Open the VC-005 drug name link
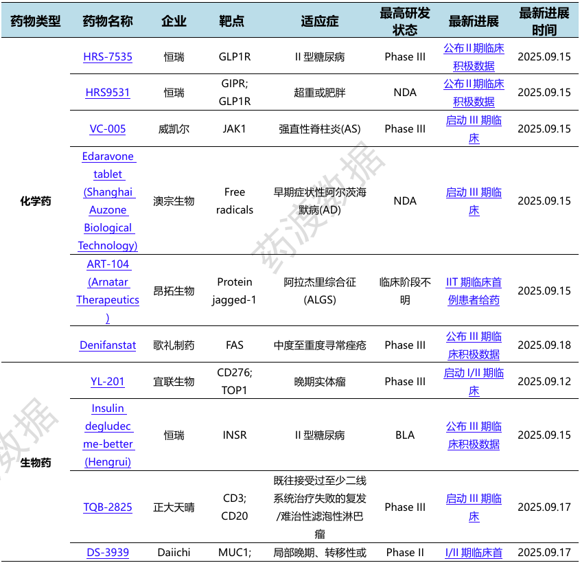580x563 pixels. click(108, 128)
